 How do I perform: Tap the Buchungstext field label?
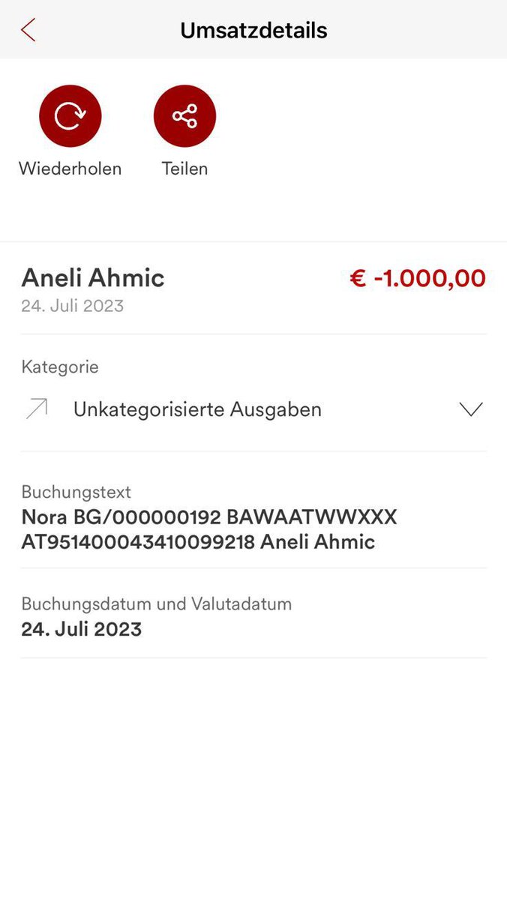point(76,492)
